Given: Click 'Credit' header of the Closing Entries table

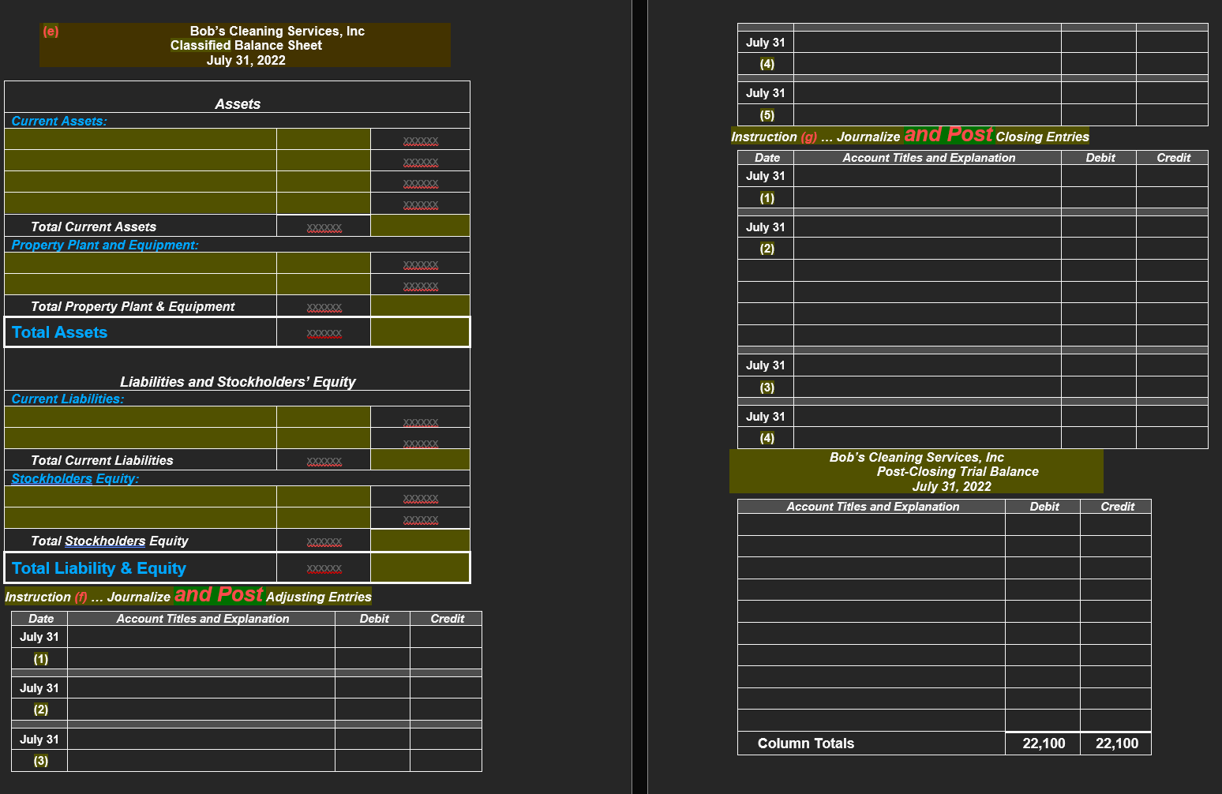Looking at the screenshot, I should tap(1174, 158).
